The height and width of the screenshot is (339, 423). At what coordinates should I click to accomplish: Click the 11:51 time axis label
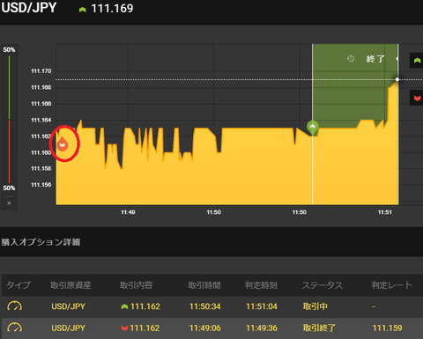click(385, 212)
